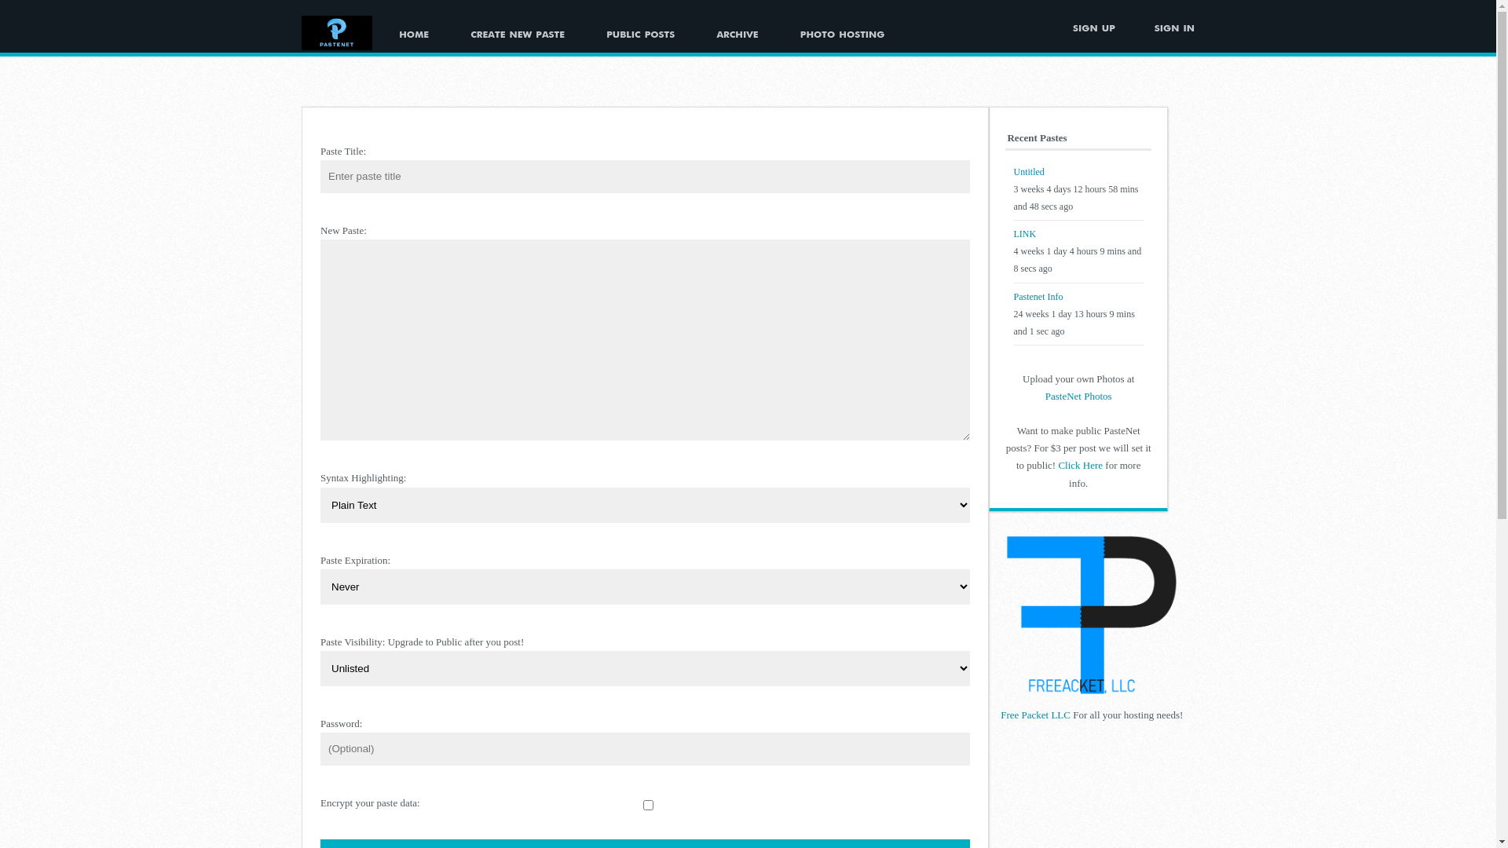Click the Sign Up link
This screenshot has width=1508, height=848.
1093,27
